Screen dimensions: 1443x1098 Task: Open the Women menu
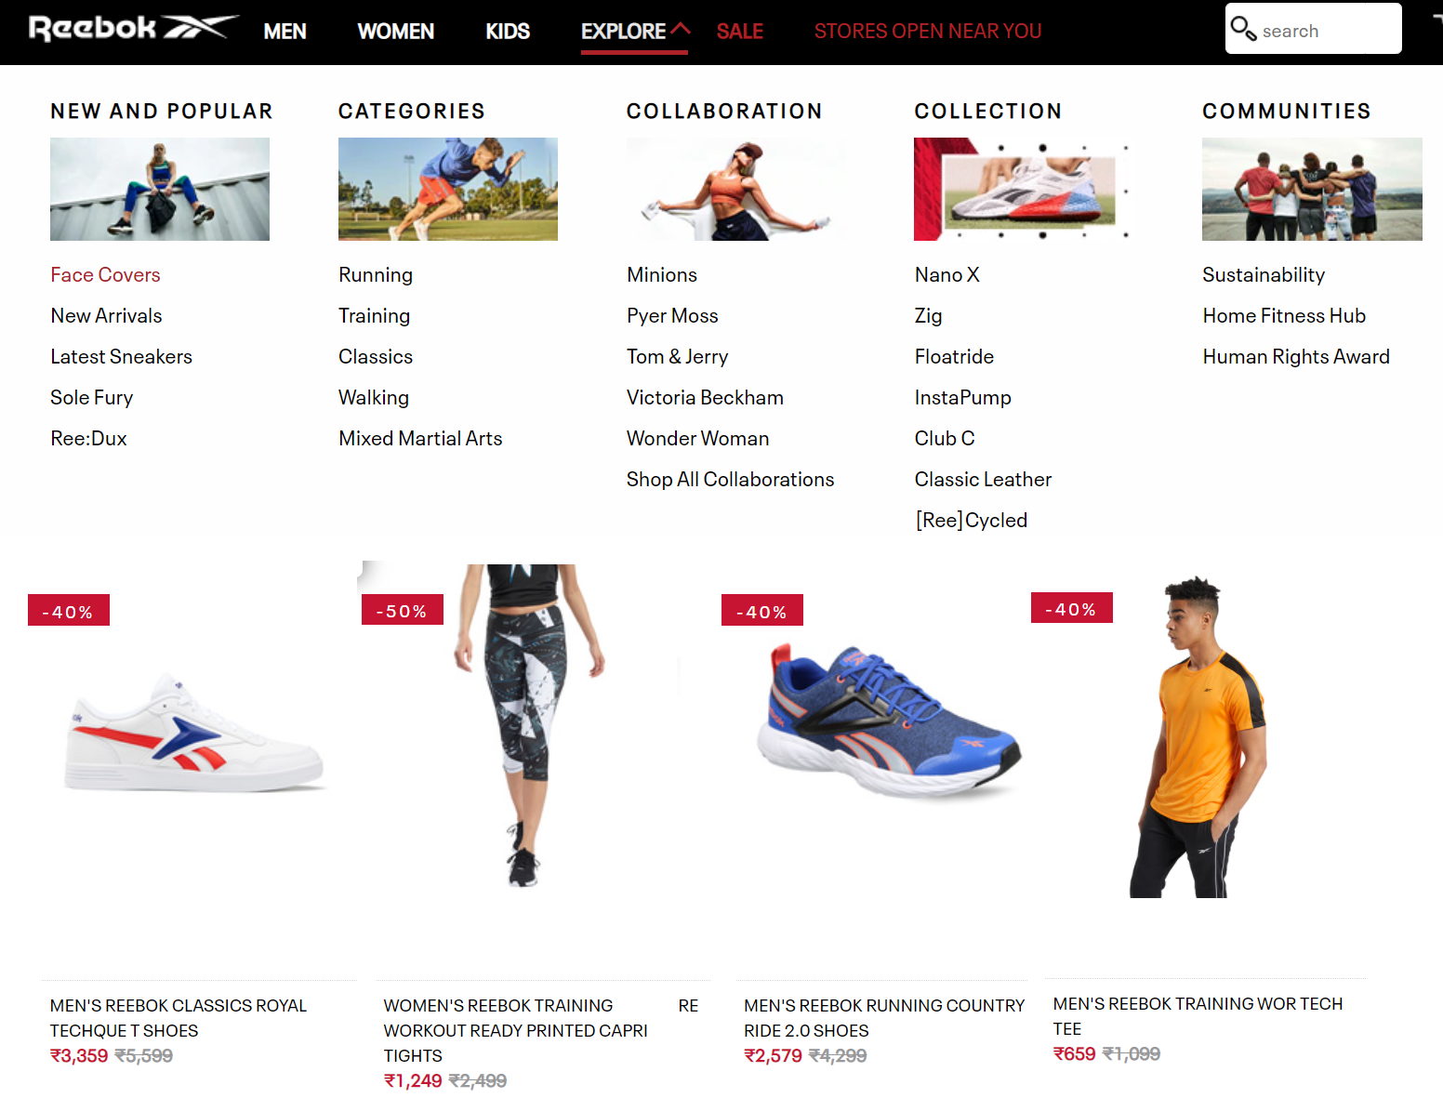point(396,32)
